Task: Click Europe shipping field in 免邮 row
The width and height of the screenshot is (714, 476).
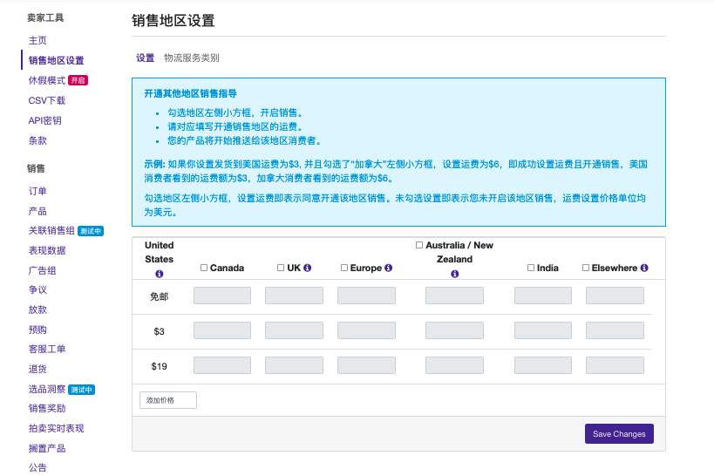Action: pos(366,296)
